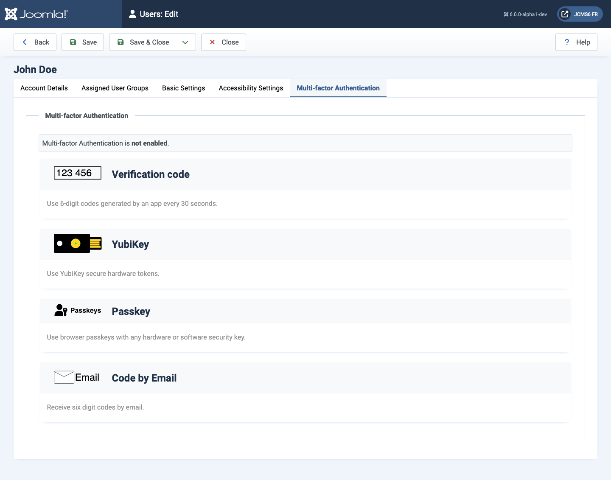Screen dimensions: 611x480
Task: Click the Passkey heading
Action: click(131, 312)
